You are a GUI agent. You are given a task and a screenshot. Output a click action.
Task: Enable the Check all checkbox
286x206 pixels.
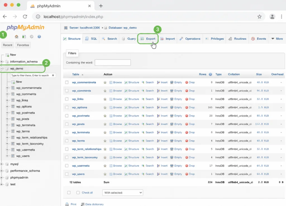(x=78, y=193)
